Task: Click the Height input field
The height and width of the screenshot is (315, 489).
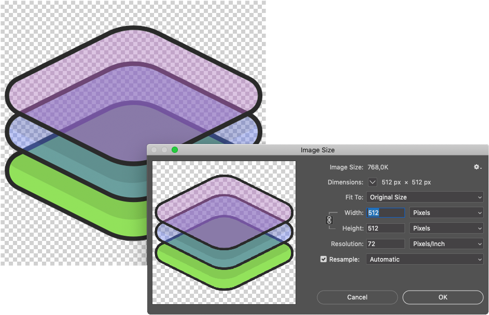Action: pyautogui.click(x=385, y=228)
